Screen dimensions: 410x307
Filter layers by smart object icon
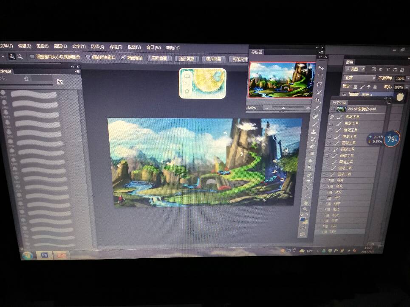[x=402, y=70]
